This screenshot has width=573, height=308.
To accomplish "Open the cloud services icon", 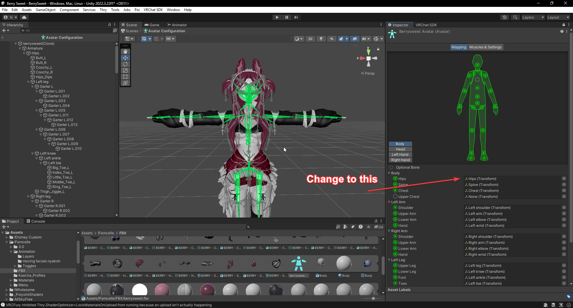I will [24, 17].
